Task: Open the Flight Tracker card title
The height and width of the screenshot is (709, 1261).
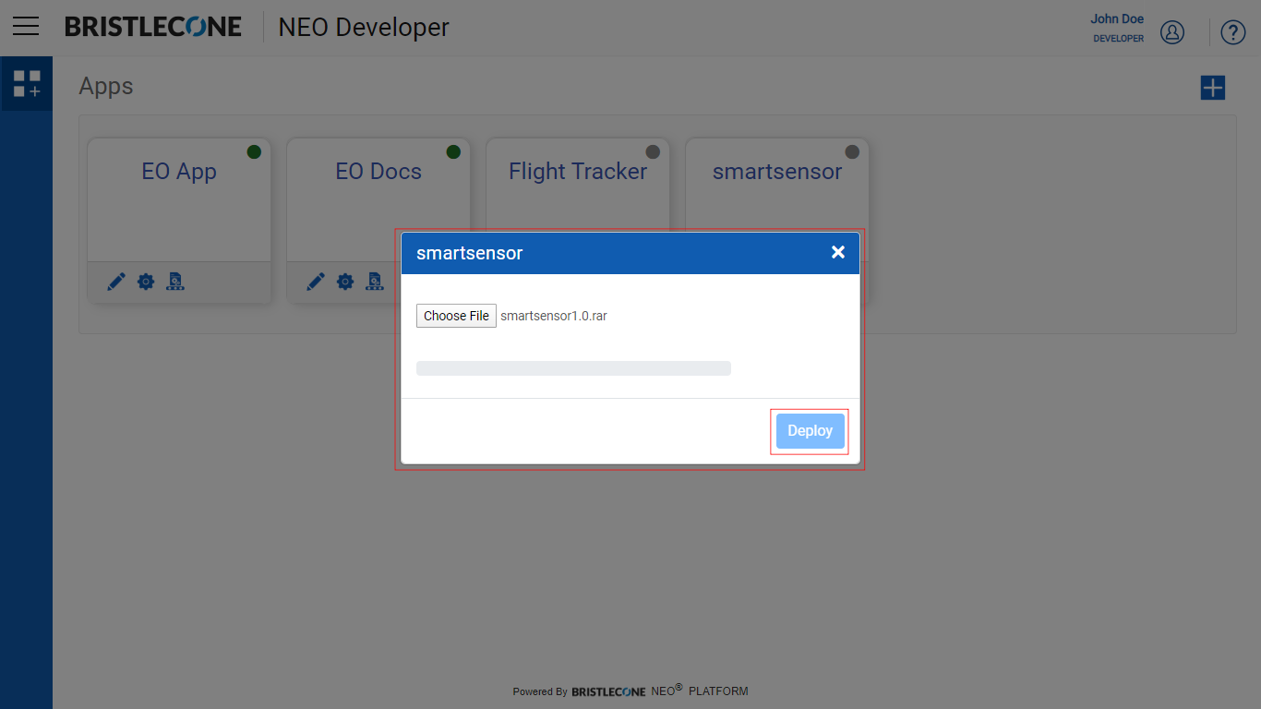Action: pyautogui.click(x=578, y=172)
